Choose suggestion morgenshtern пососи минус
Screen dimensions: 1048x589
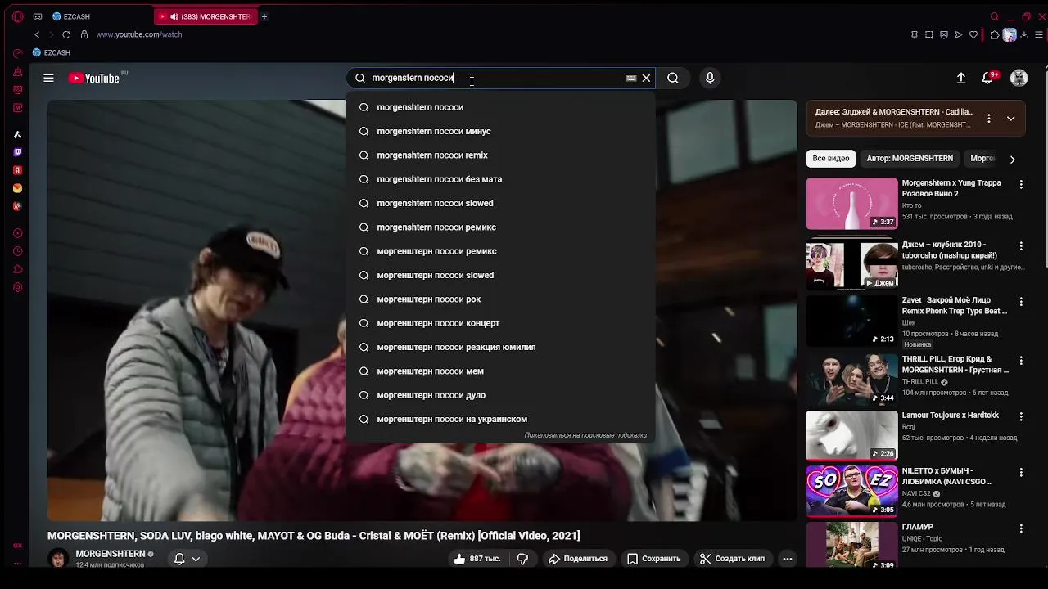click(499, 131)
